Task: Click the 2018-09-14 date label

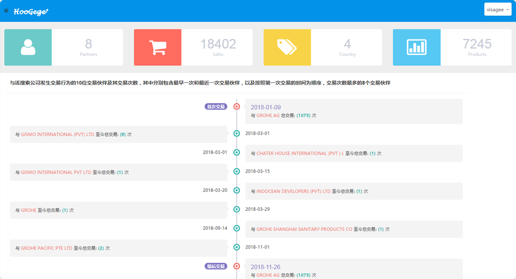Action: tap(215, 228)
